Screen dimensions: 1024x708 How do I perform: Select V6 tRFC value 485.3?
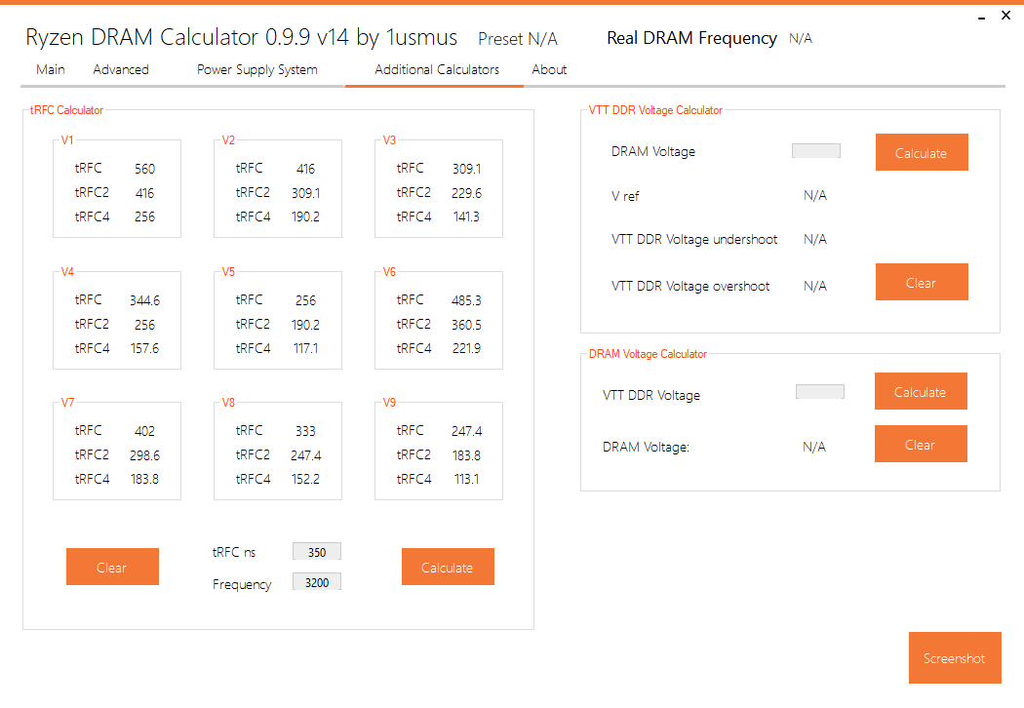click(x=466, y=300)
